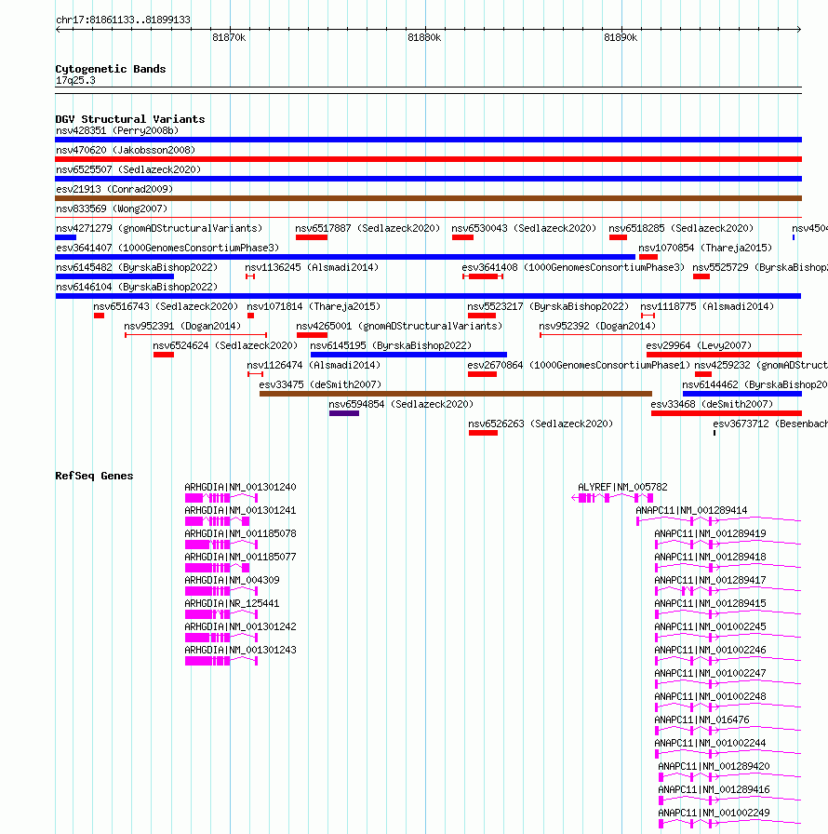Viewport: 828px width, 834px height.
Task: Select the purple nsv6594854 variant bar
Action: coord(344,413)
